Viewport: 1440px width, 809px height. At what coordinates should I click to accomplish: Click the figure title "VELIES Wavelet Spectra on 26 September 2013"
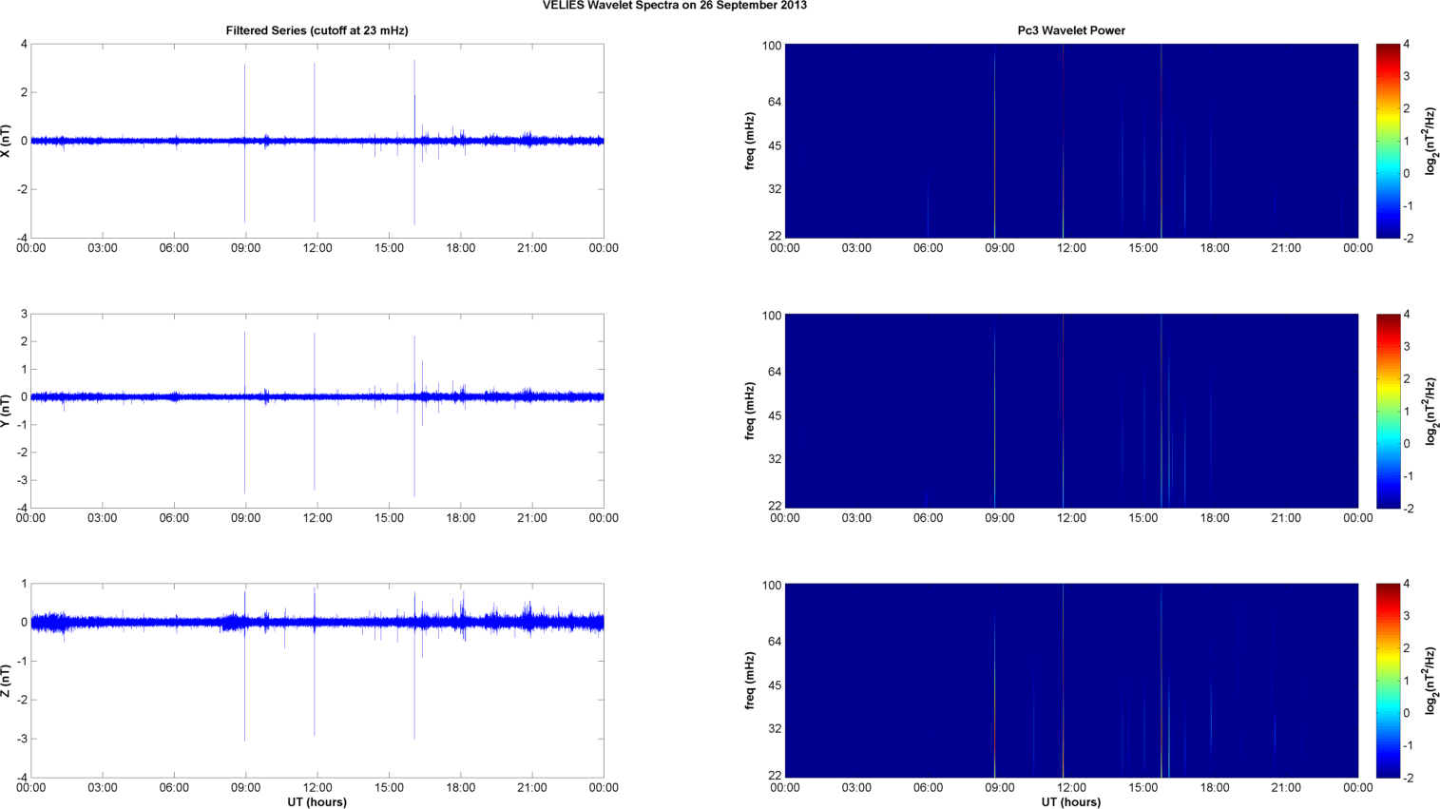[675, 6]
